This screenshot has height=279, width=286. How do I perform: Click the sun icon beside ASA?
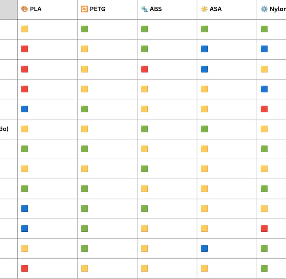pos(204,9)
